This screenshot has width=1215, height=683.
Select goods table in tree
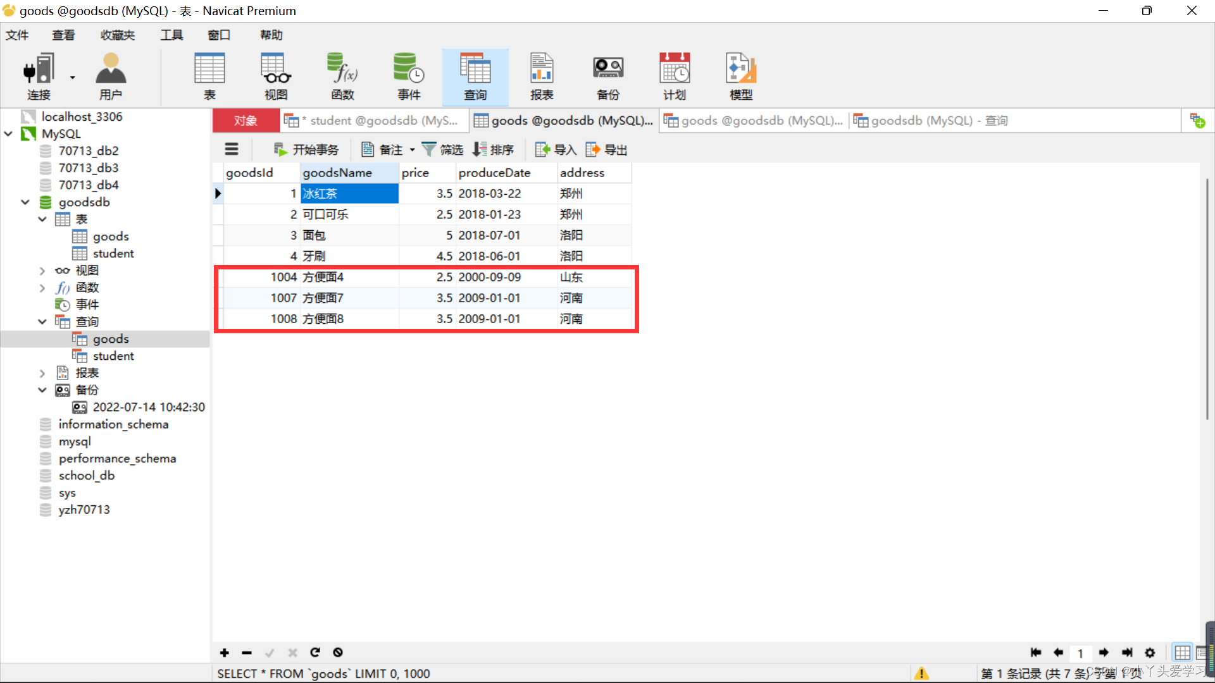pyautogui.click(x=111, y=237)
